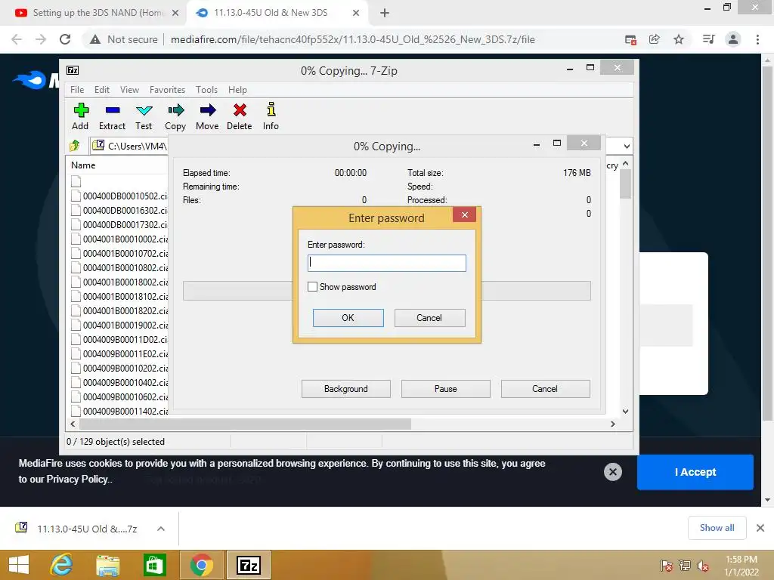Click the Add toolbar icon in 7-Zip
This screenshot has height=580, width=774.
click(80, 110)
